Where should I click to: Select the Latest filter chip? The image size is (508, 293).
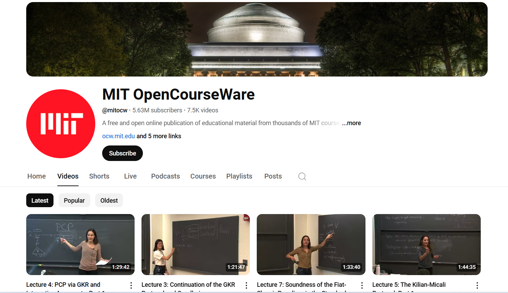tap(40, 200)
